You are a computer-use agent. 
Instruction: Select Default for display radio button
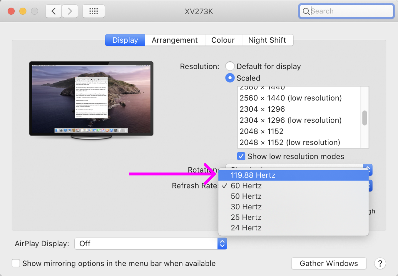(x=230, y=66)
